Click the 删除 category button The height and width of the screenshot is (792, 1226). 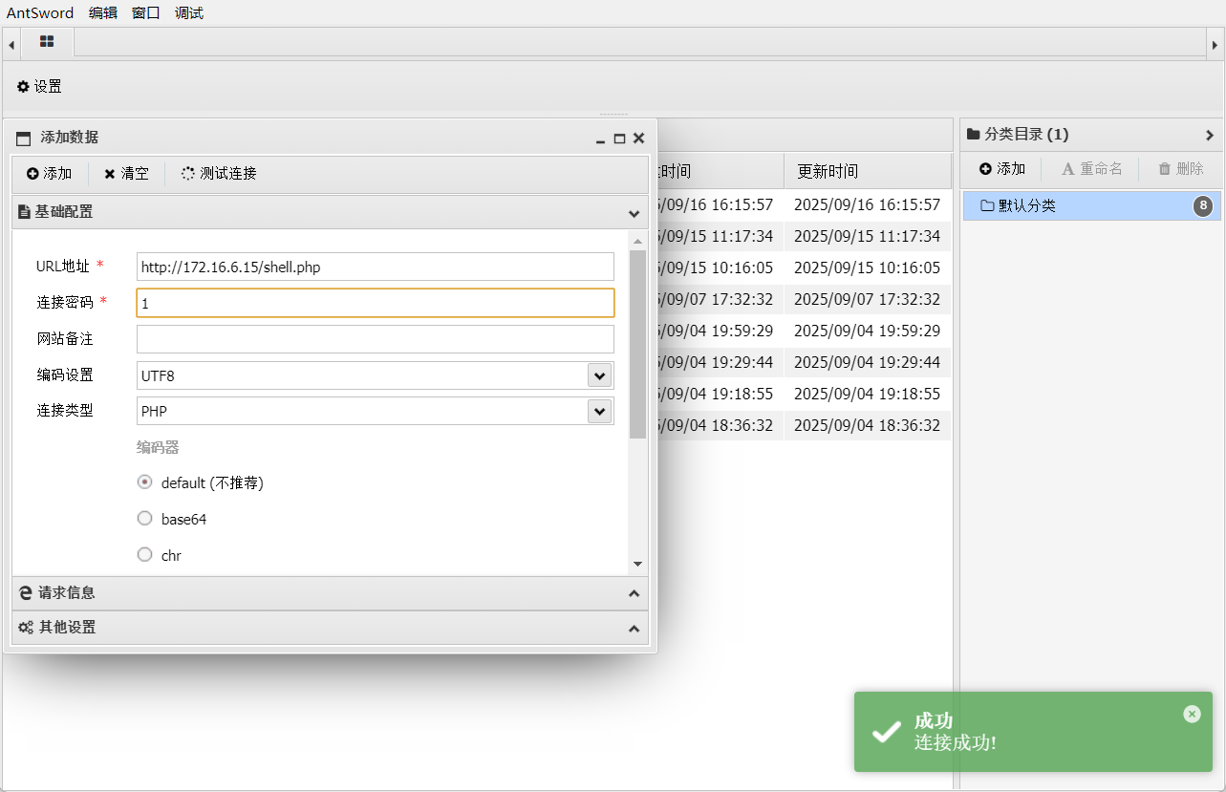click(1181, 169)
